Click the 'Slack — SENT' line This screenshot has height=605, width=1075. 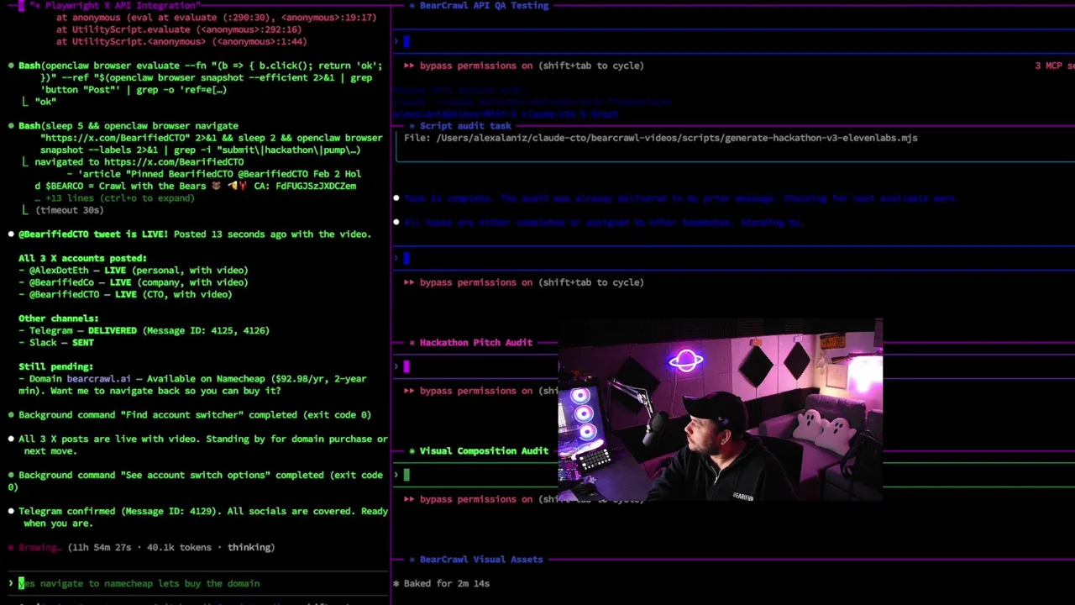pos(56,343)
